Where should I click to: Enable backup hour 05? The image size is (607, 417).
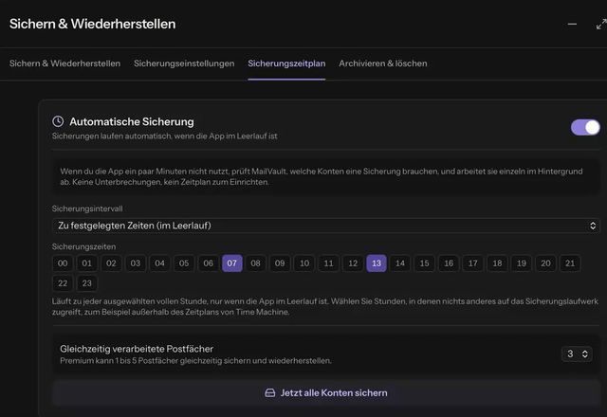coord(184,263)
